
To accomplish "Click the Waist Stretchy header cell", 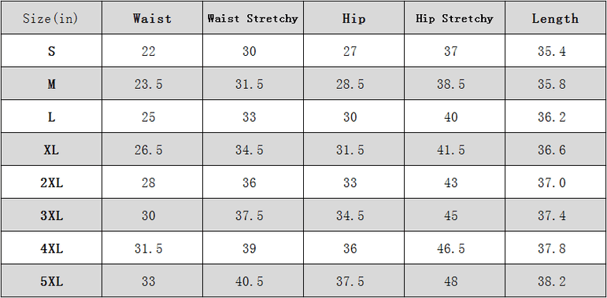I will pos(253,18).
